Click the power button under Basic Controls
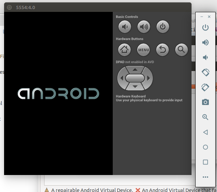 click(162, 27)
